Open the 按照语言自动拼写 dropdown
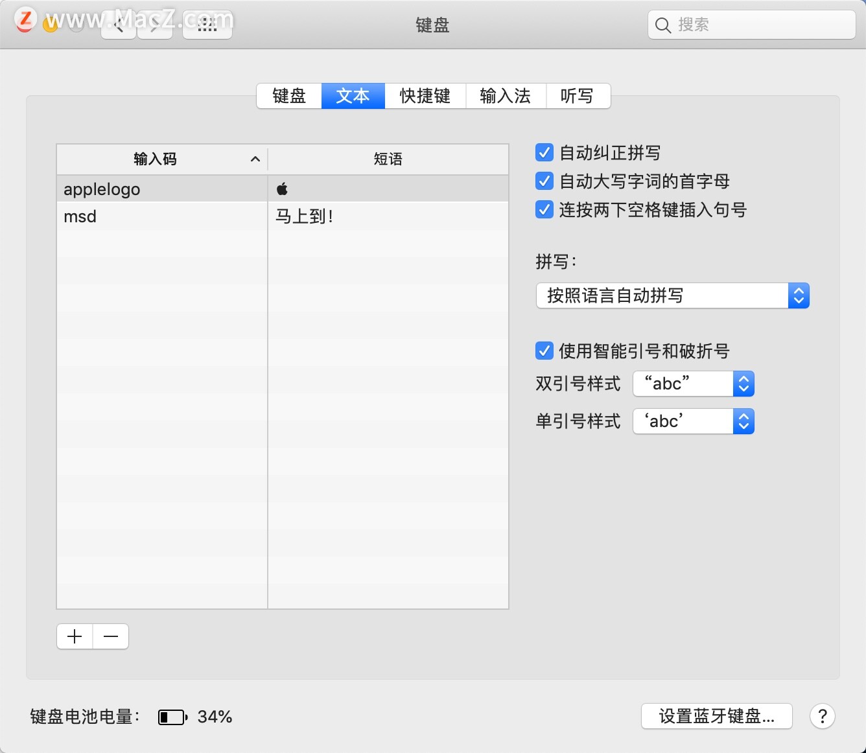The height and width of the screenshot is (753, 866). click(x=673, y=295)
